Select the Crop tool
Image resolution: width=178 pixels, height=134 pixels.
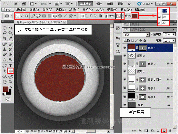5,38
